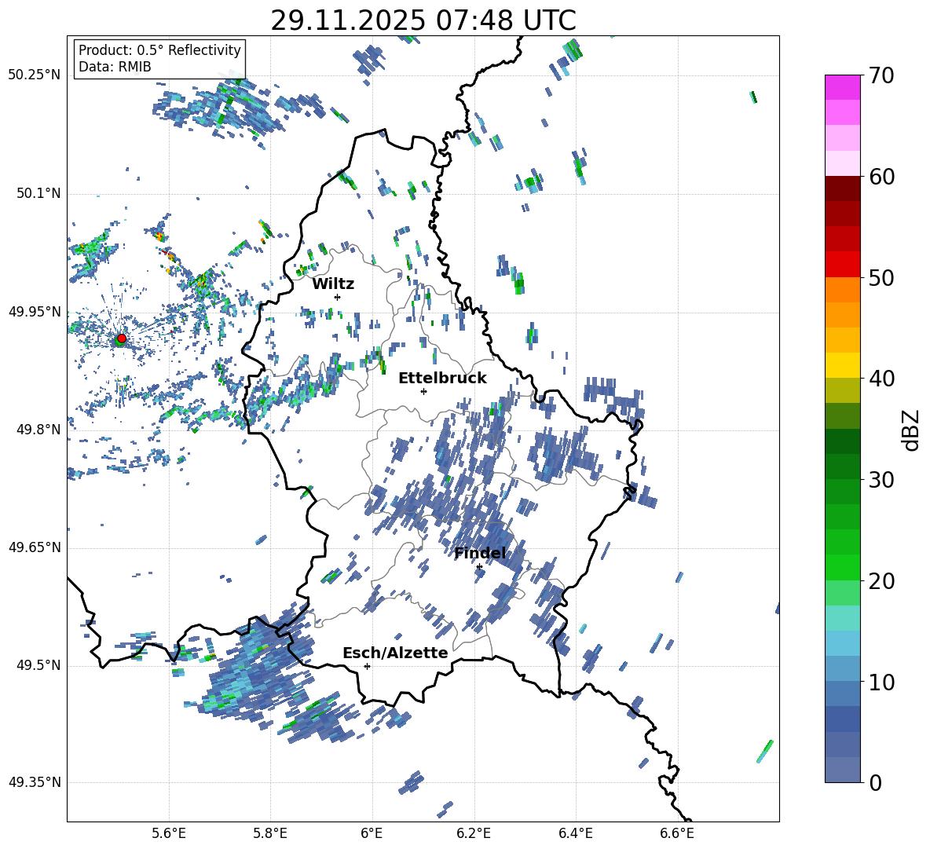Click the Data: RMIB text
Image resolution: width=930 pixels, height=849 pixels.
click(x=115, y=68)
